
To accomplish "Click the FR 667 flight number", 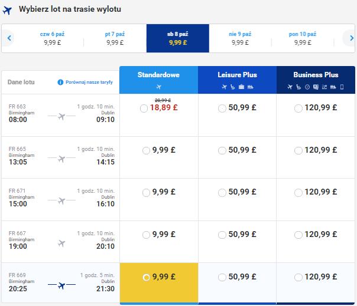I will point(17,233).
